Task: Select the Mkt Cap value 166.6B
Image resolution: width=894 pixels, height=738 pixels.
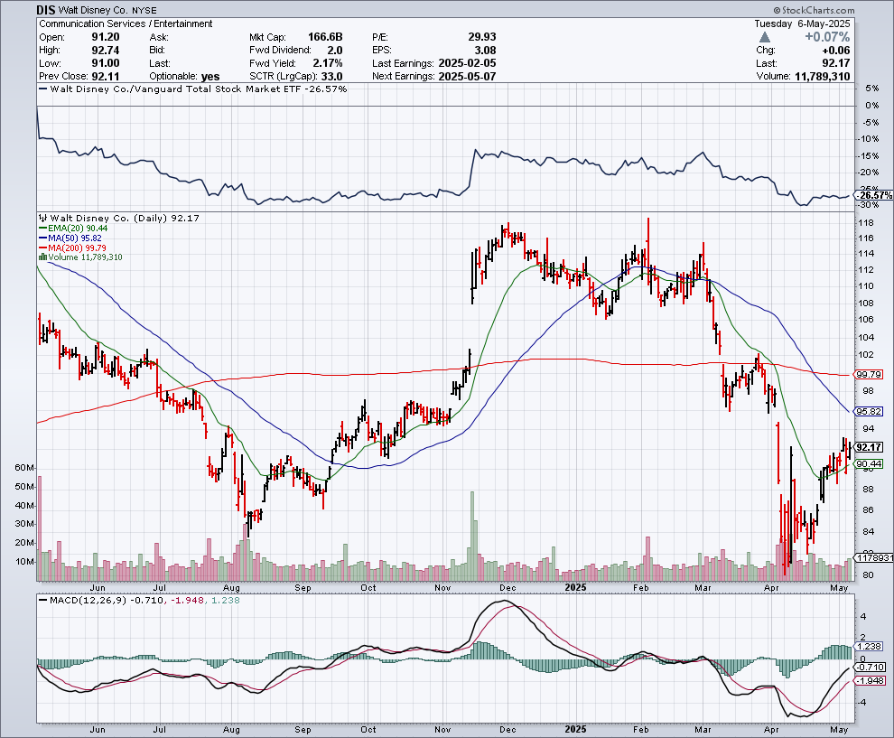Action: coord(325,37)
